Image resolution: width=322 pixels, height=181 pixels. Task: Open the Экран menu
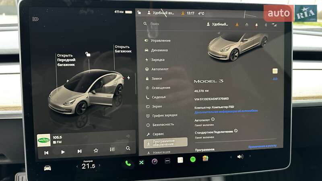(154, 106)
